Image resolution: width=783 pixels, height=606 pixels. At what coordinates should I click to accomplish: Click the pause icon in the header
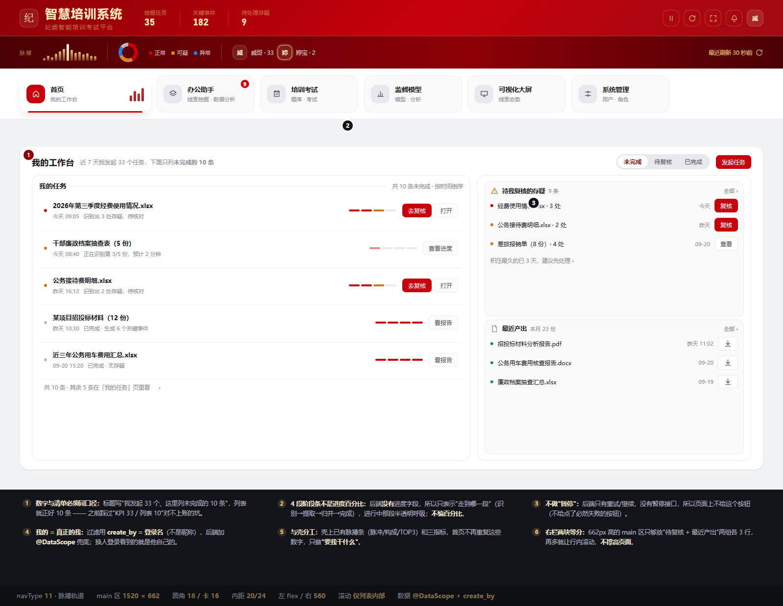pos(671,18)
